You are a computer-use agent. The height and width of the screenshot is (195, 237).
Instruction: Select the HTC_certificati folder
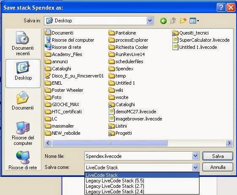[x=64, y=112]
